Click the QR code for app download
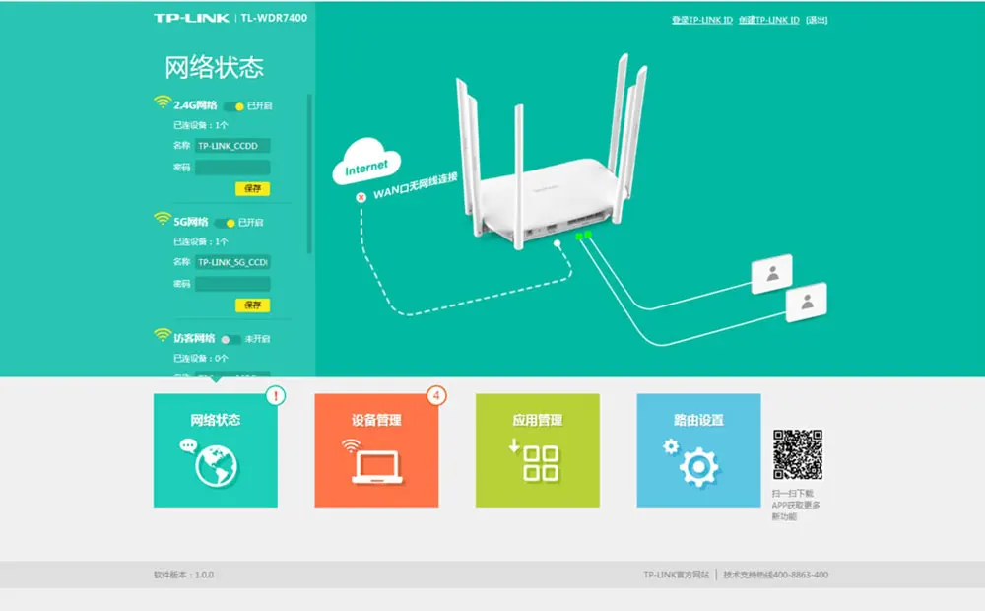Viewport: 985px width, 611px height. click(798, 454)
